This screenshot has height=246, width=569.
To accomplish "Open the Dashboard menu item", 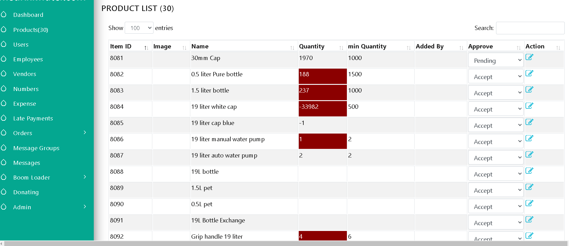I will [28, 15].
